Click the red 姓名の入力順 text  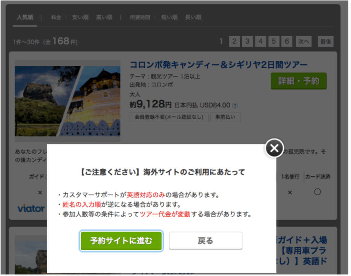[x=82, y=205]
